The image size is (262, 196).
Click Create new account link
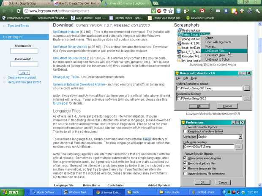22,78
